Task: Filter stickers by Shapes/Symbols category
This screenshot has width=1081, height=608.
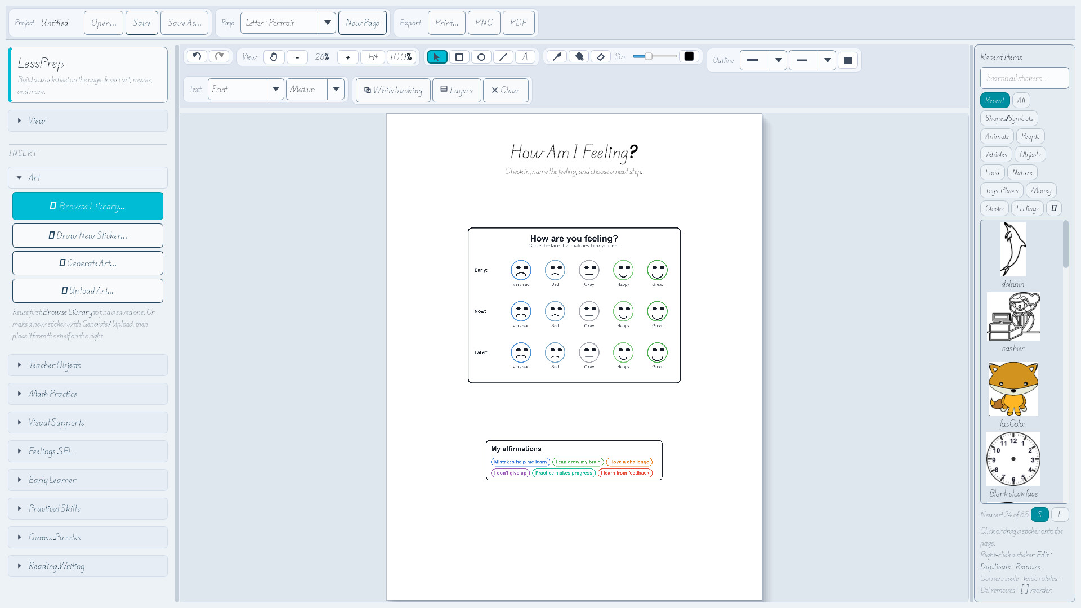Action: coord(1008,118)
